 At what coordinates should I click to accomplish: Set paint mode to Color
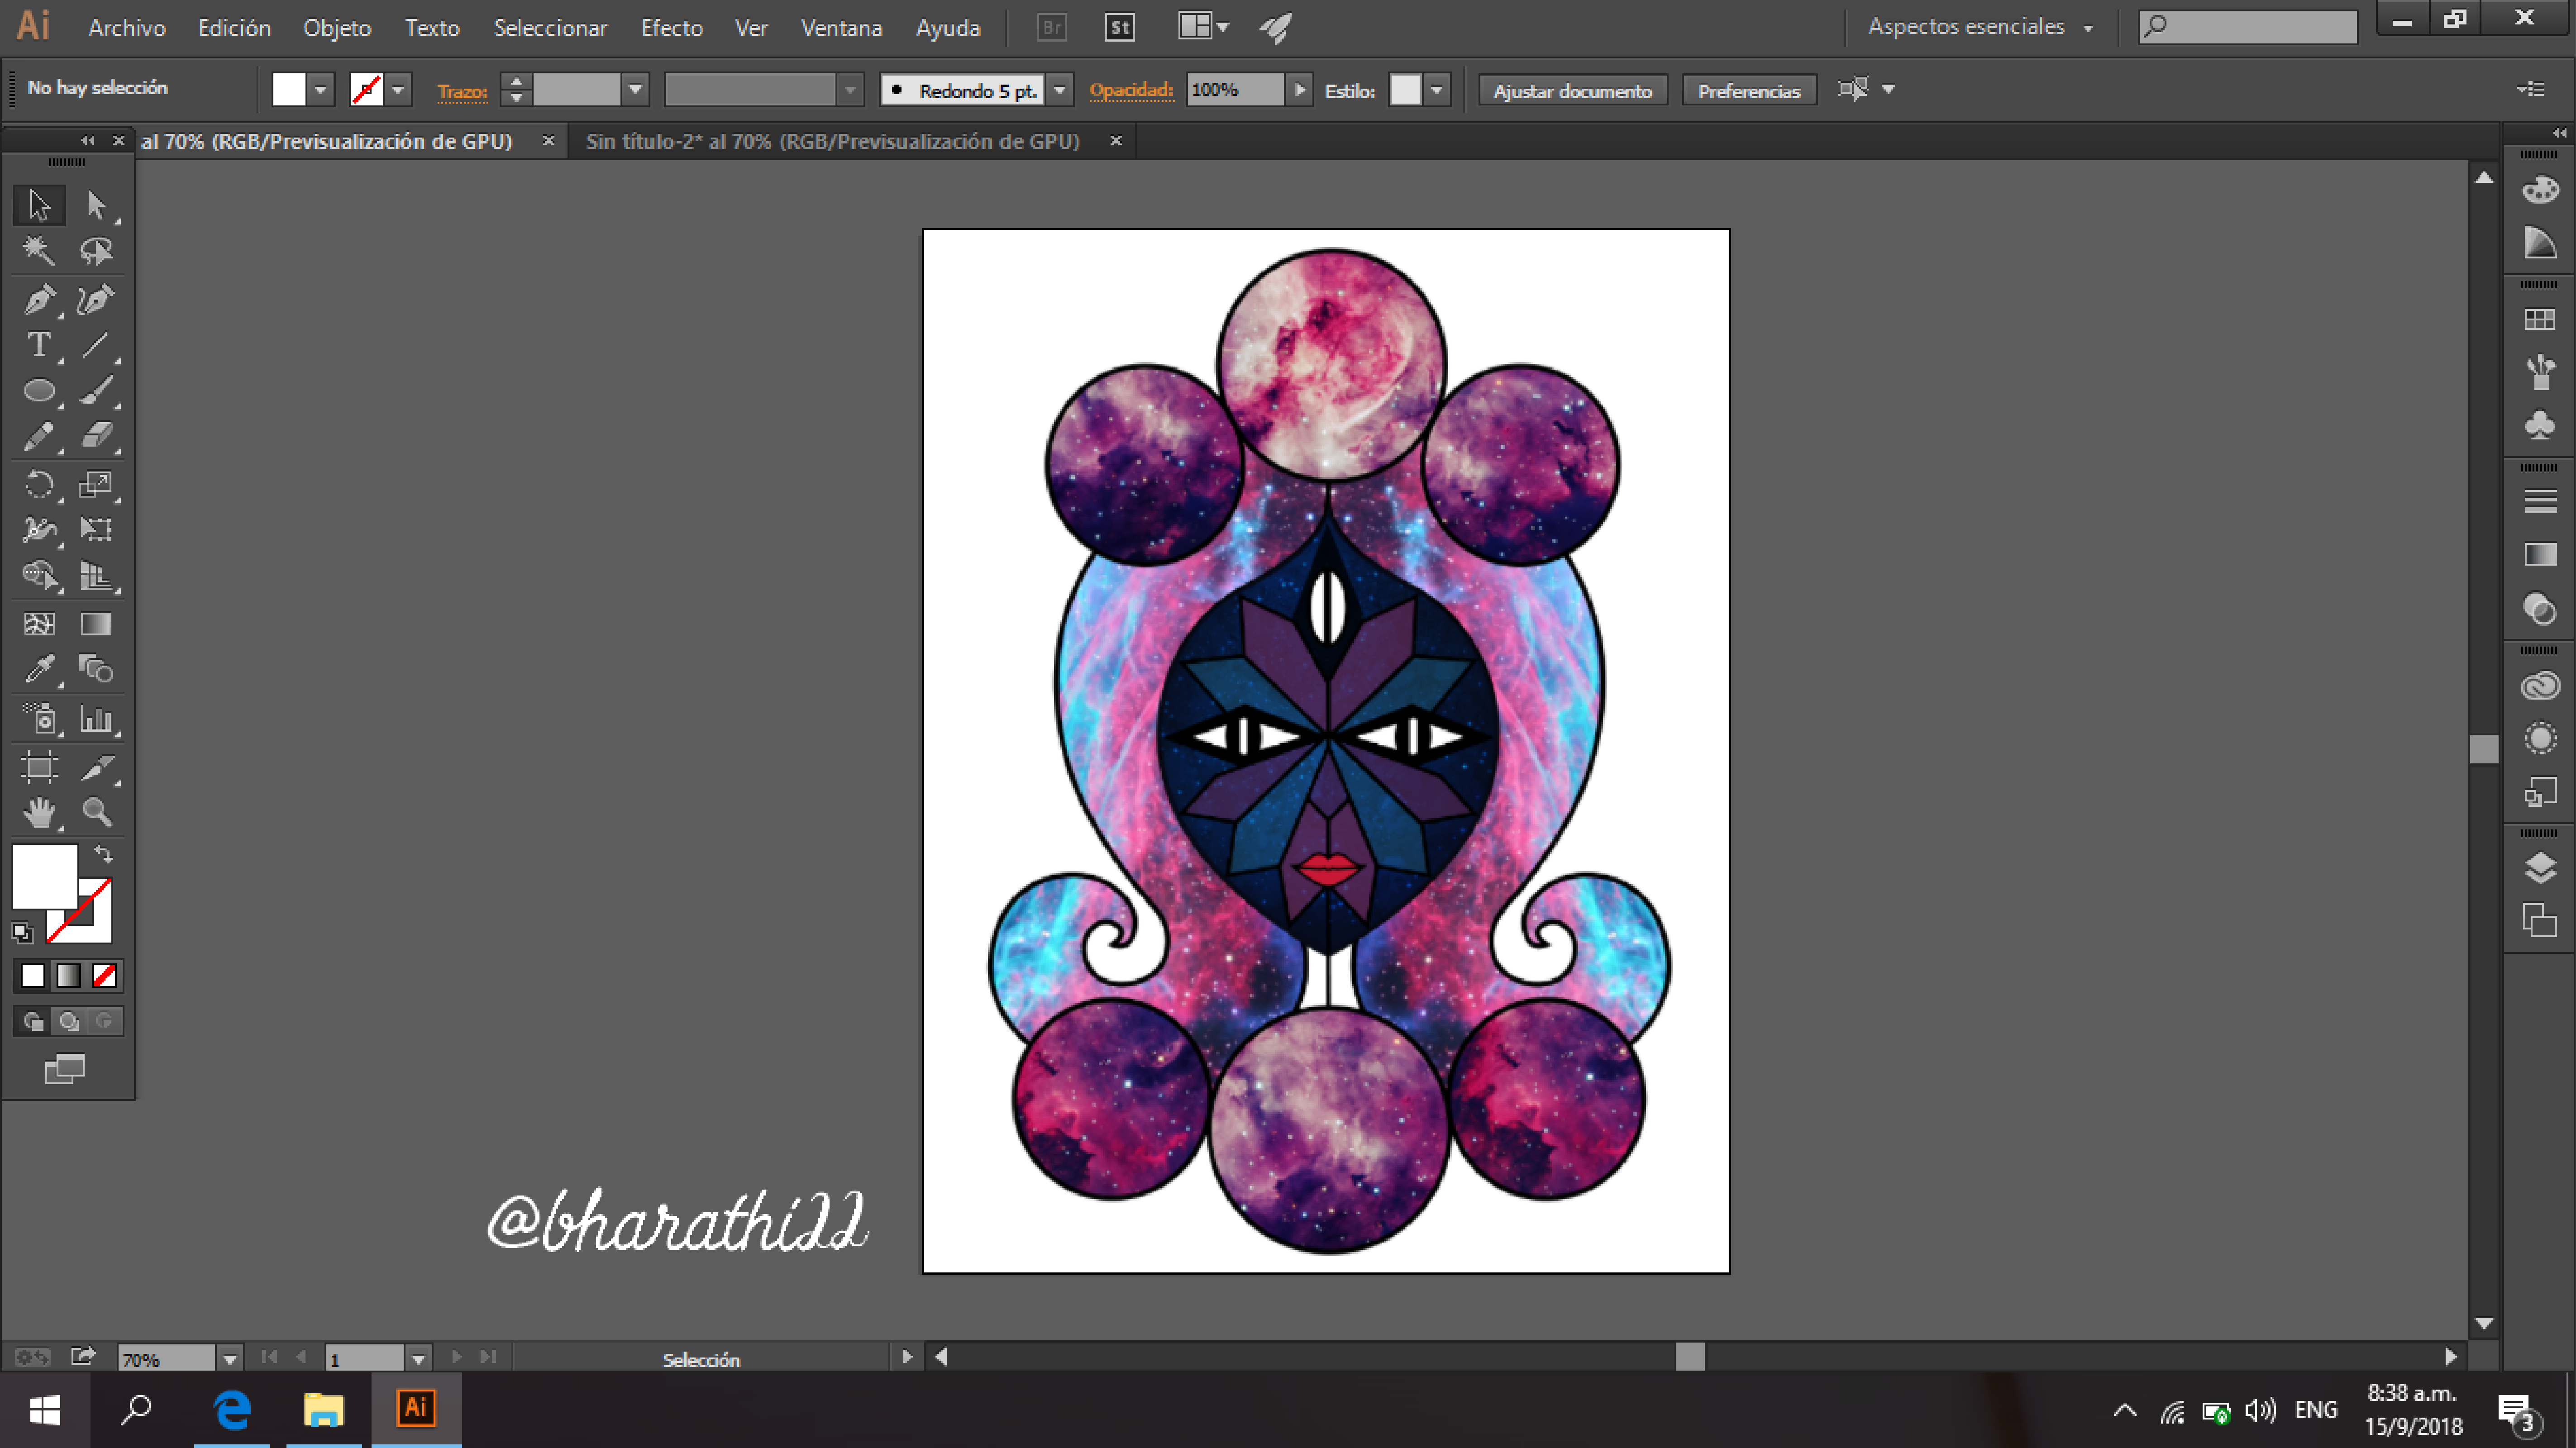tap(33, 975)
